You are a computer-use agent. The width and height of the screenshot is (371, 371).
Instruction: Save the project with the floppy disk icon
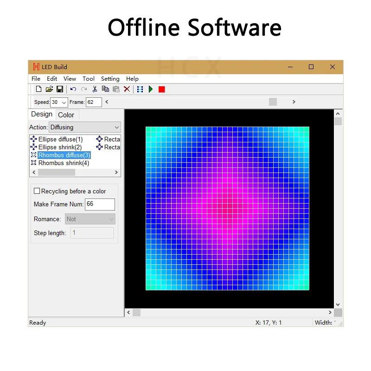[x=60, y=89]
